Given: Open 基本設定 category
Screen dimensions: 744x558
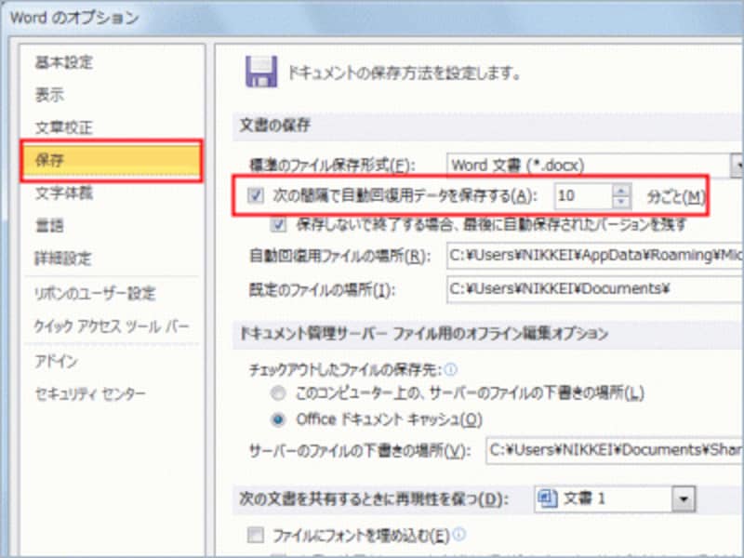Looking at the screenshot, I should (x=64, y=62).
